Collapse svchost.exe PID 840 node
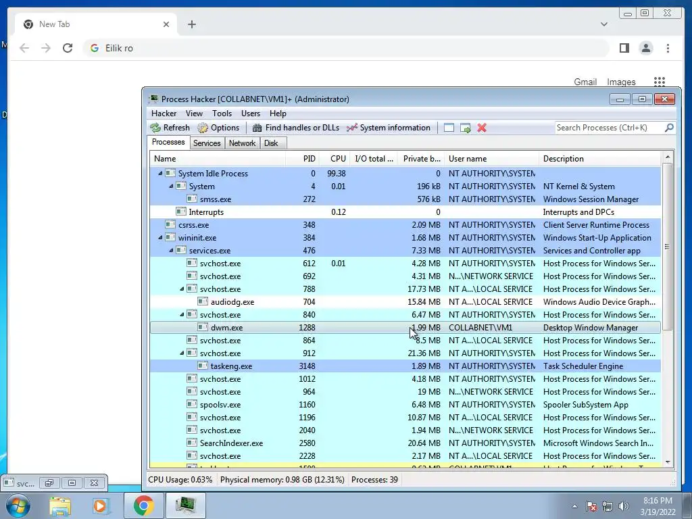This screenshot has height=519, width=692. click(x=182, y=315)
